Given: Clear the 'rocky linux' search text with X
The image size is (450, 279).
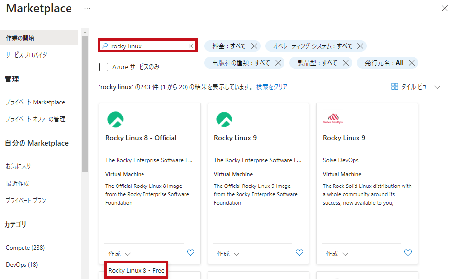Looking at the screenshot, I should 191,46.
